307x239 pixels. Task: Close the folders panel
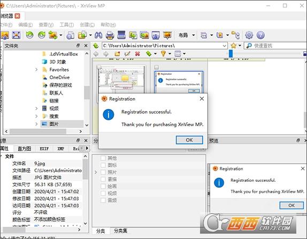[86, 45]
